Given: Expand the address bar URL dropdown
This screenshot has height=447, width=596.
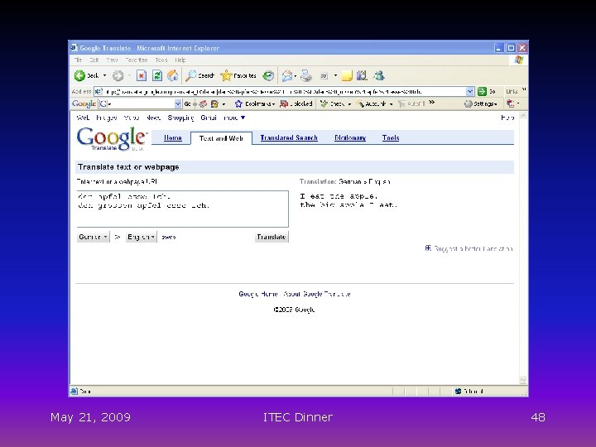Looking at the screenshot, I should click(470, 91).
